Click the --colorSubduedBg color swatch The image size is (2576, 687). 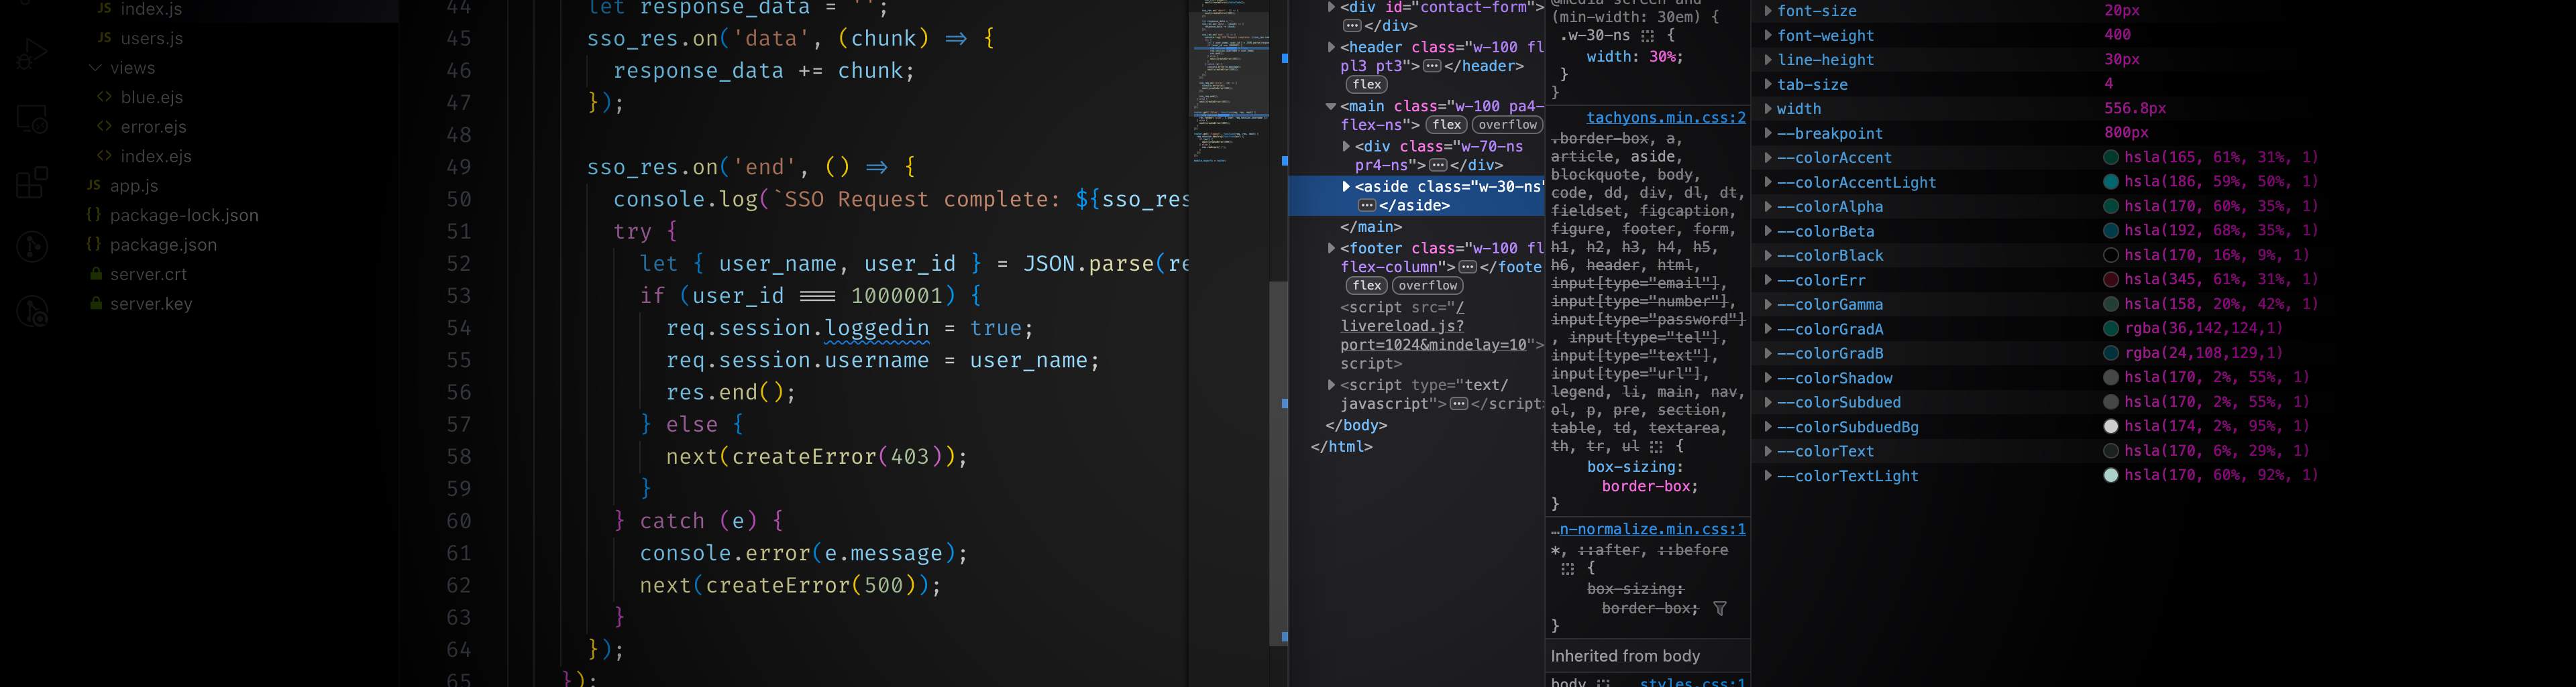click(x=2111, y=426)
